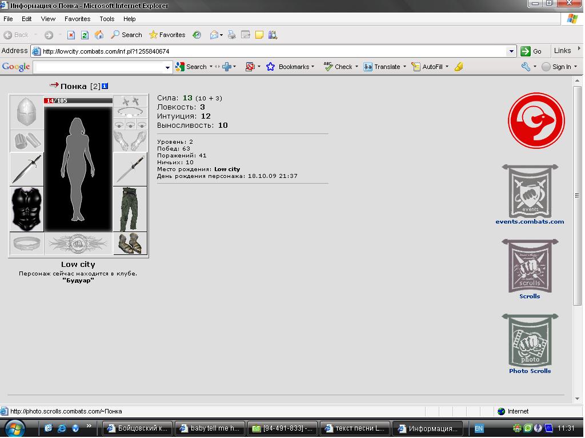The image size is (585, 438).
Task: Click the AutoFill button
Action: (x=427, y=67)
